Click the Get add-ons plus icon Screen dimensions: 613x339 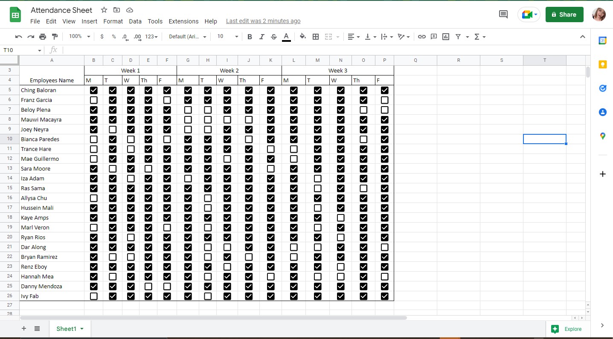603,174
